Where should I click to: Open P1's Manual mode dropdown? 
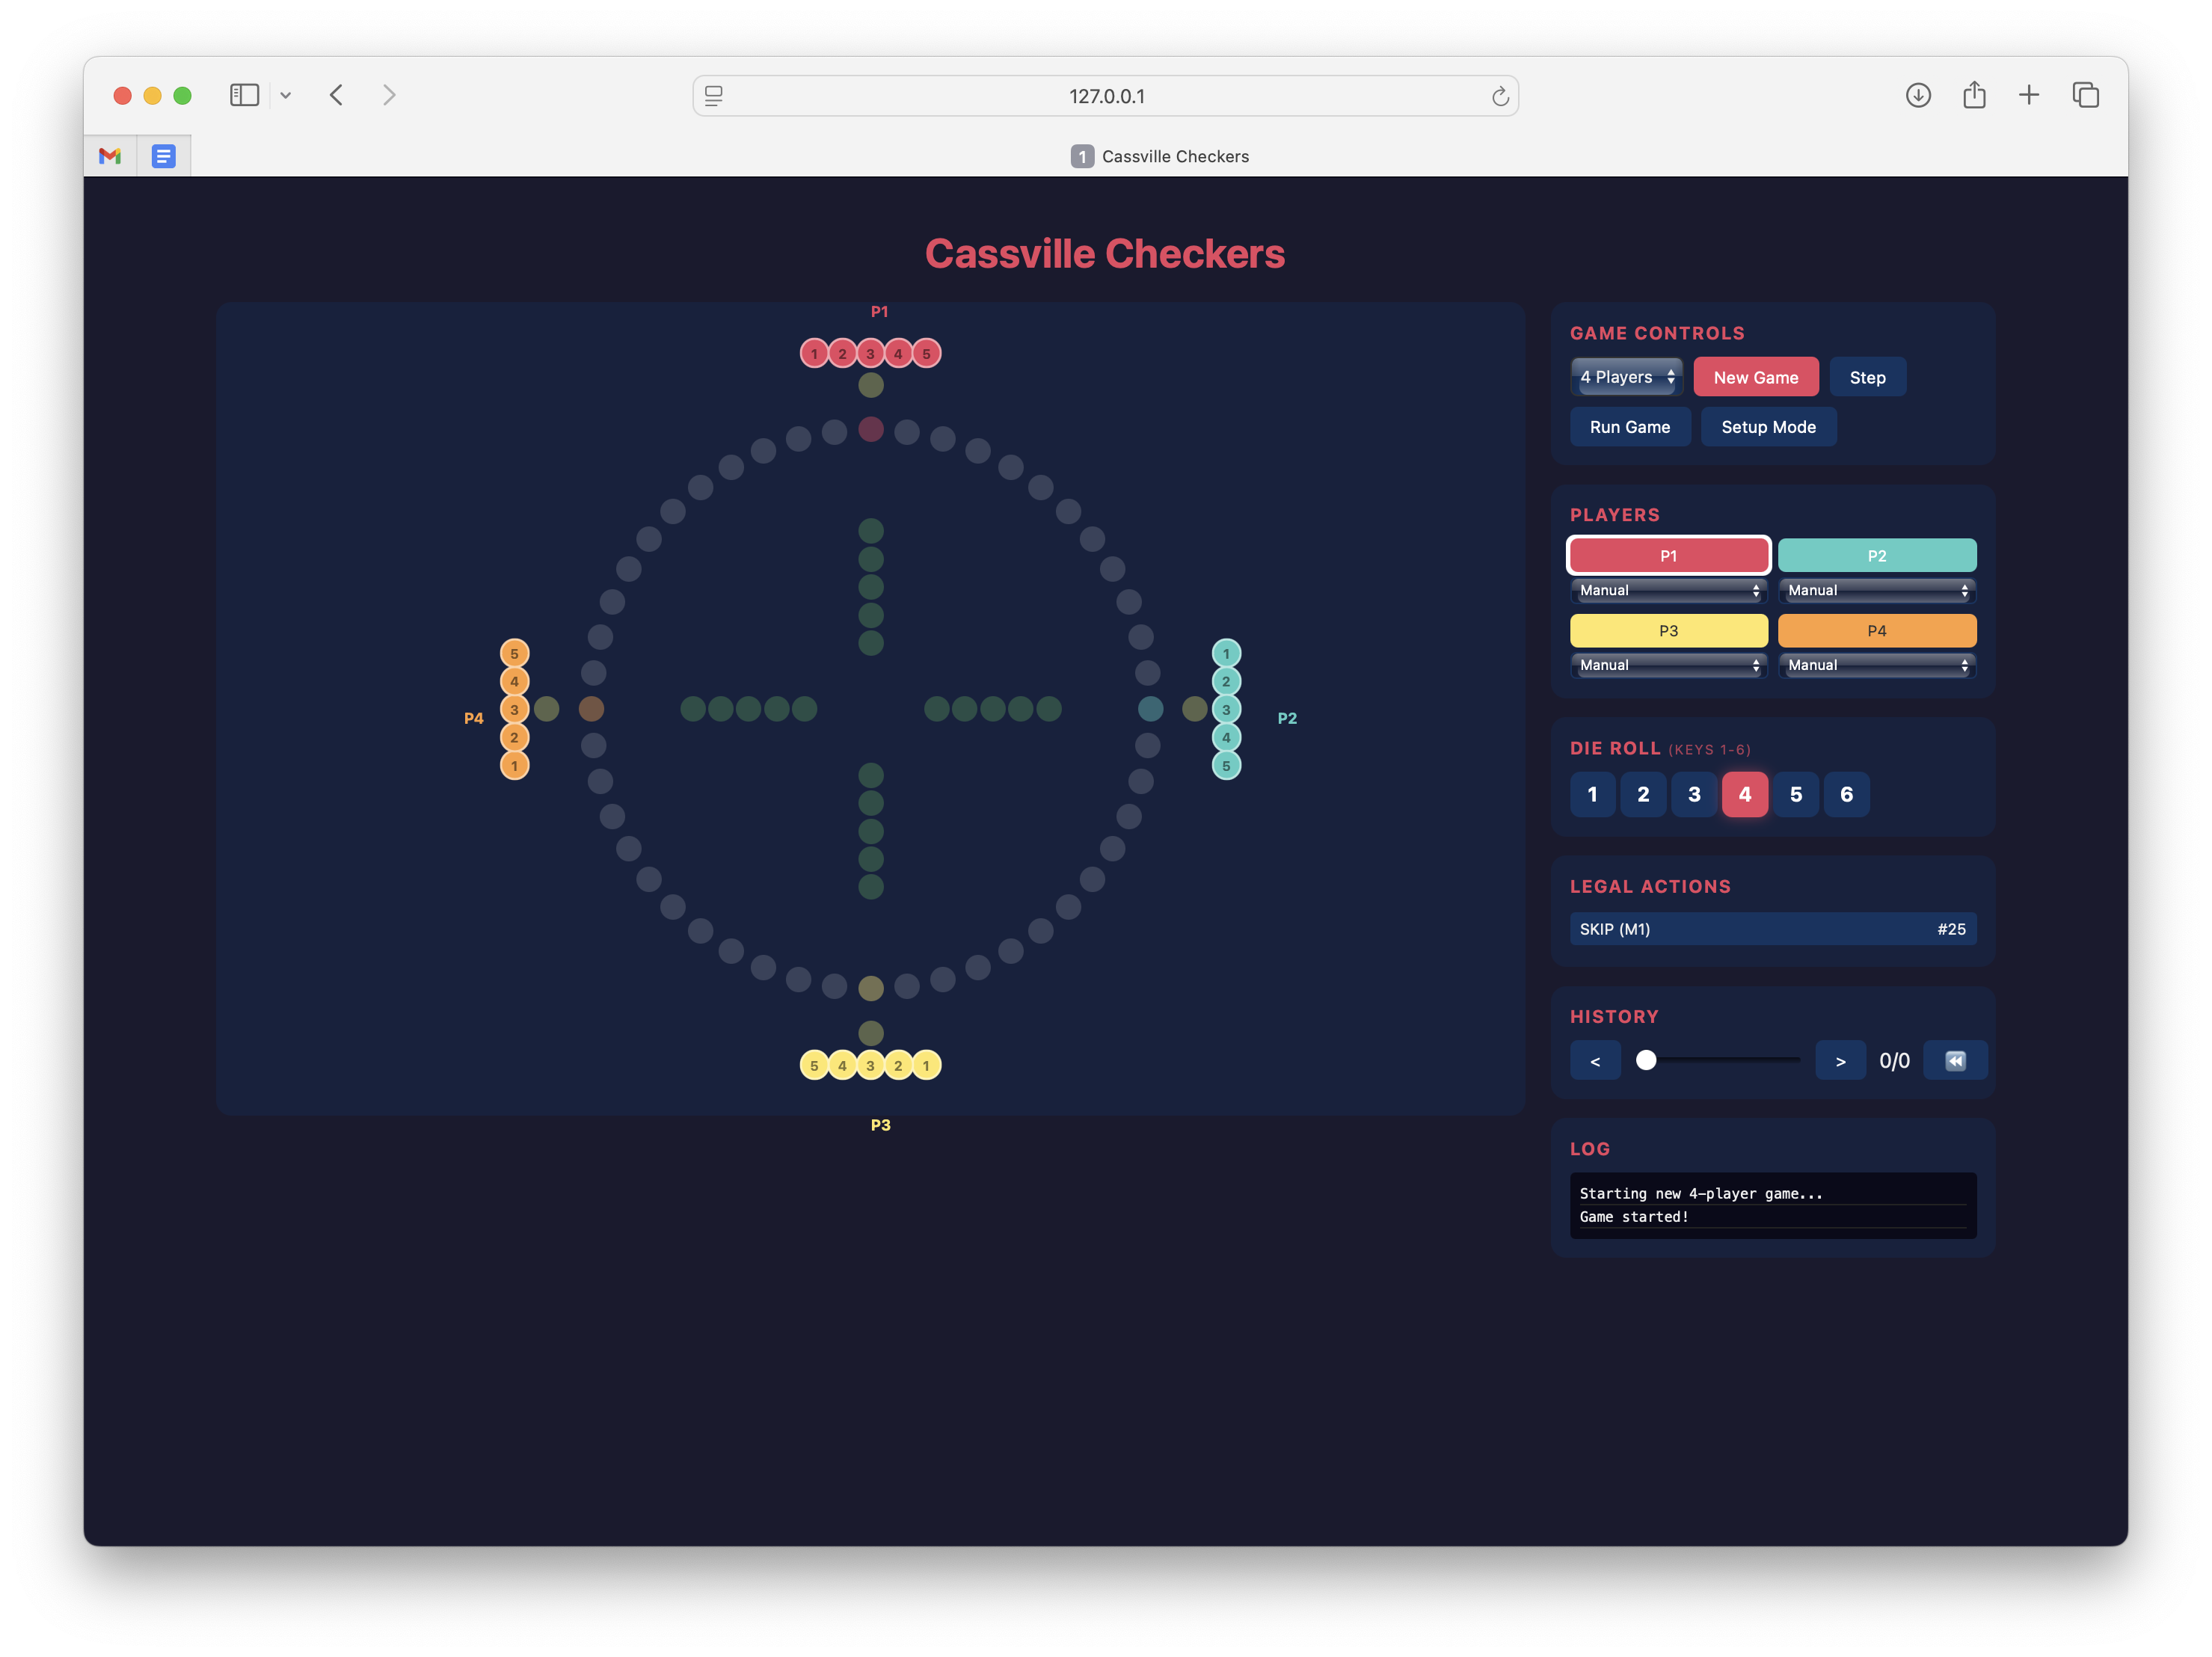click(1668, 590)
